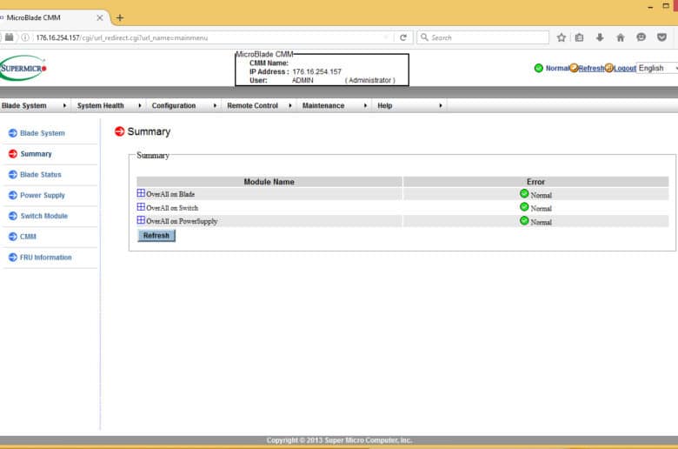Click the Refresh icon in the header

coord(574,68)
